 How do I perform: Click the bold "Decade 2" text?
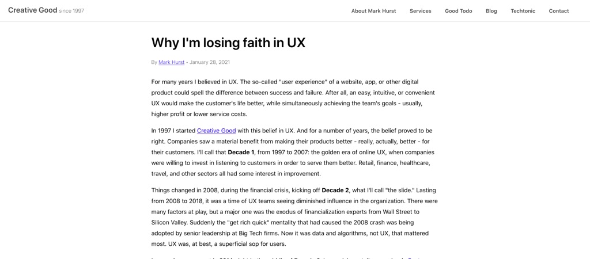pyautogui.click(x=335, y=191)
